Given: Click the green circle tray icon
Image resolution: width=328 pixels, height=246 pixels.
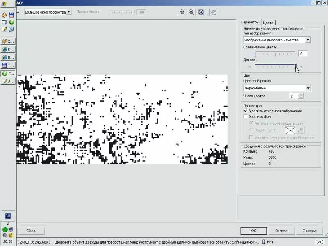Looking at the screenshot, I should (5, 230).
